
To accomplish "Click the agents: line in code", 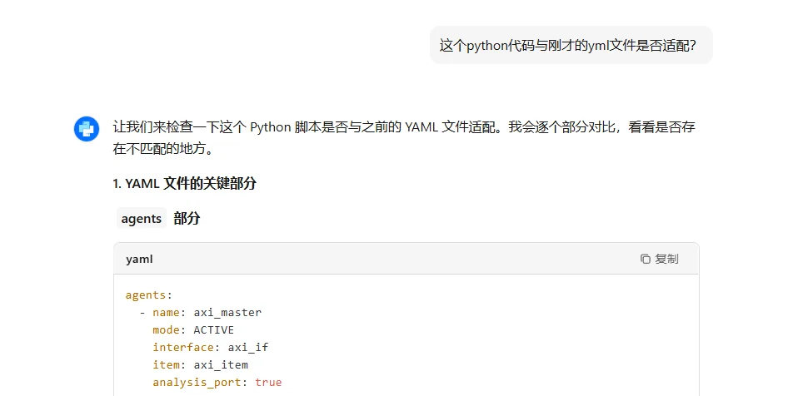I will (x=148, y=295).
